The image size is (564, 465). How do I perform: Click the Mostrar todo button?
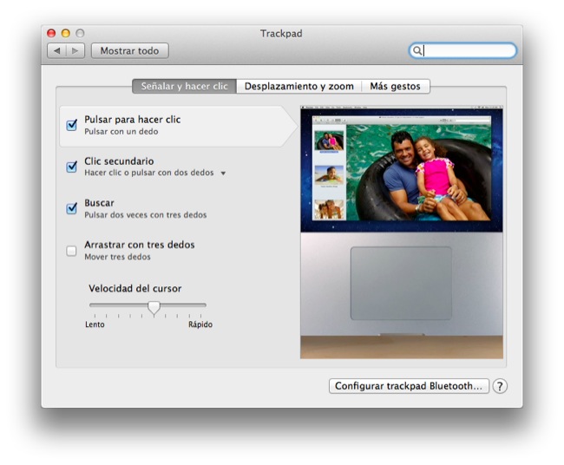129,51
